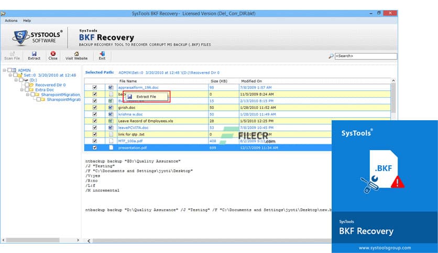Image resolution: width=438 pixels, height=253 pixels.
Task: Click file icon of krishna w.doc
Action: click(x=111, y=114)
